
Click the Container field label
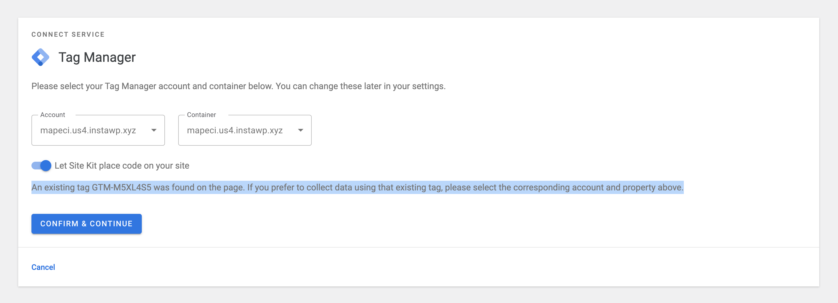click(x=201, y=115)
